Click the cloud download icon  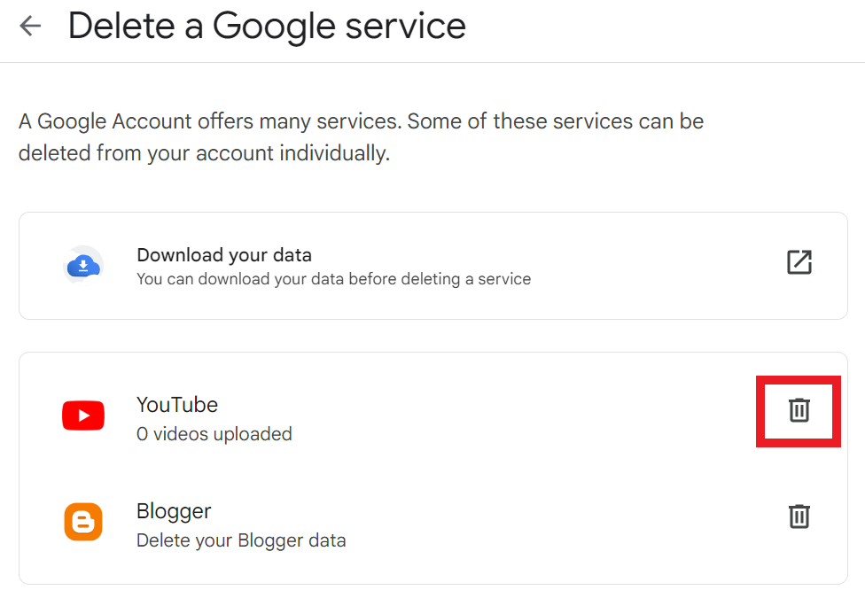82,262
